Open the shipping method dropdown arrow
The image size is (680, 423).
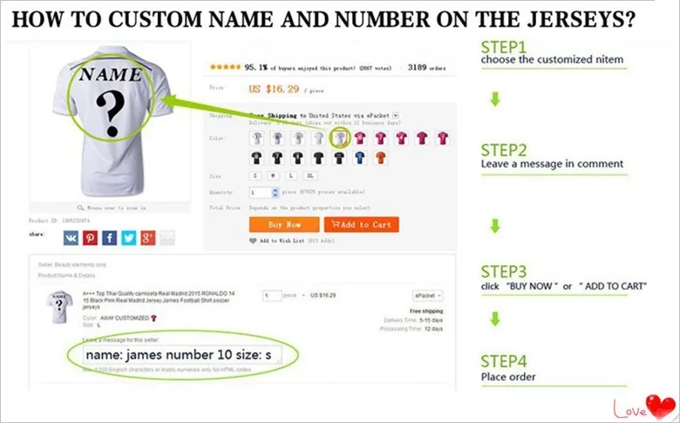(x=396, y=115)
